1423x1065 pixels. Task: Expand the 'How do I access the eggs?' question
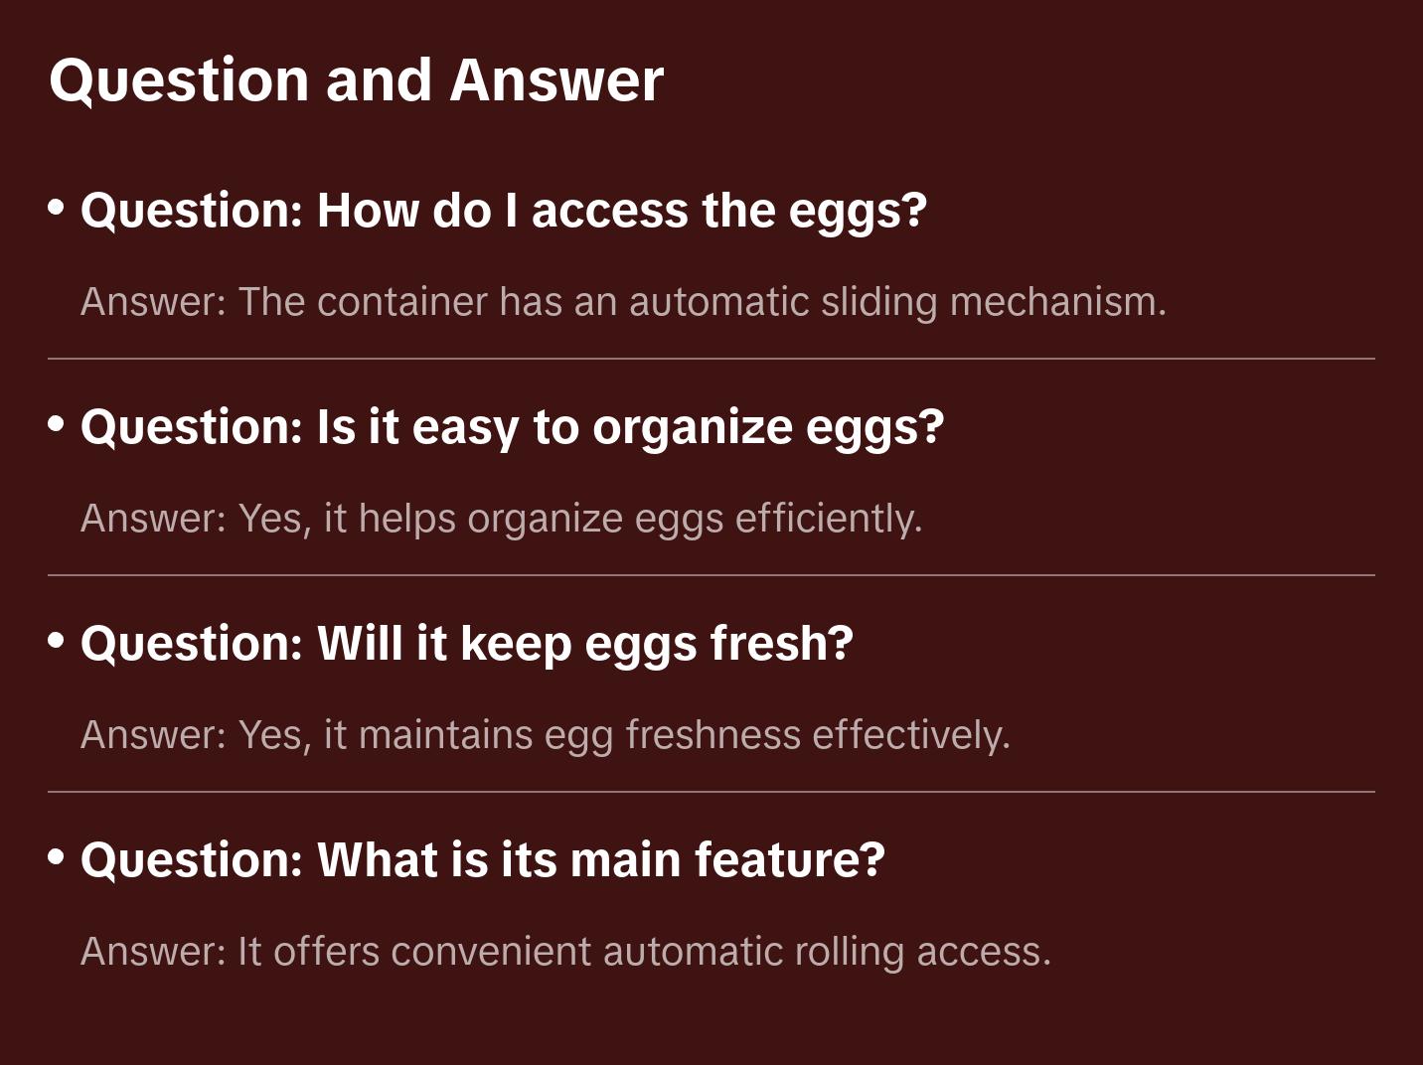tap(503, 211)
